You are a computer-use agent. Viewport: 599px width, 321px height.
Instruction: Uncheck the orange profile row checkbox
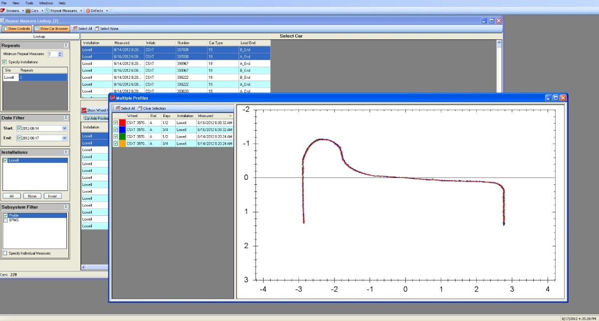pos(116,144)
